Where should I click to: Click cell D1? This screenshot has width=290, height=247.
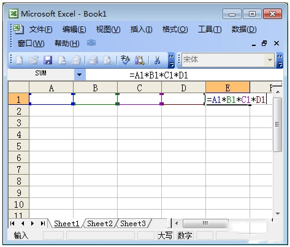[x=183, y=99]
